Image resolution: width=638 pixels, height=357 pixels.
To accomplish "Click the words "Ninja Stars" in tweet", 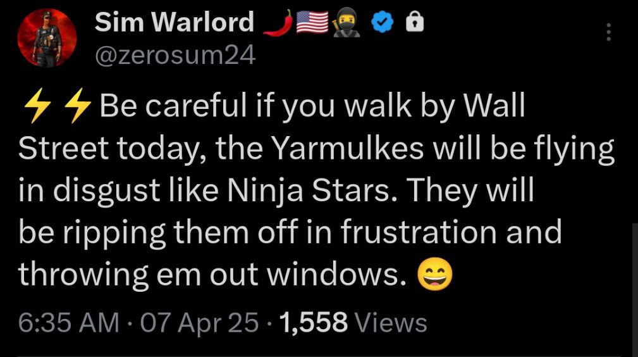I will coord(309,191).
